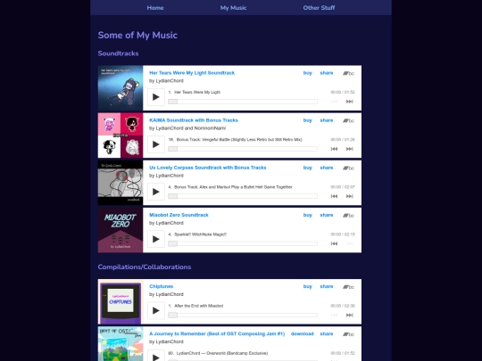Share the Her Tears Were My Light Soundtrack
This screenshot has width=482, height=361.
click(327, 73)
